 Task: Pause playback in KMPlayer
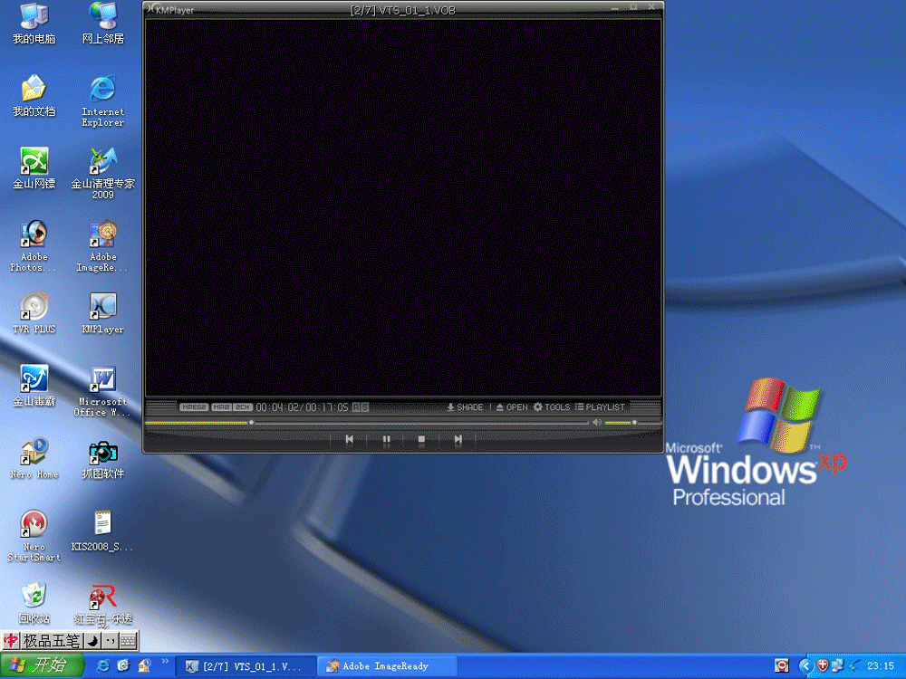coord(386,439)
